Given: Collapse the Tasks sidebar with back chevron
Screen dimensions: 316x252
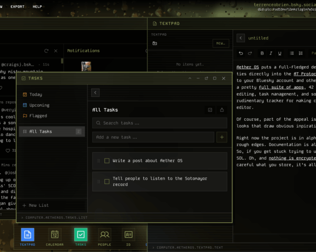Looking at the screenshot, I should (95, 92).
